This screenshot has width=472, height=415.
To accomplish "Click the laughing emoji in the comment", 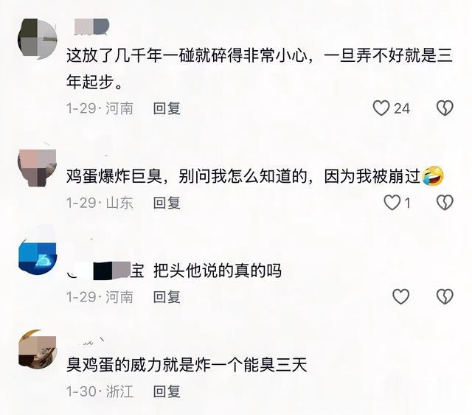I will point(433,175).
